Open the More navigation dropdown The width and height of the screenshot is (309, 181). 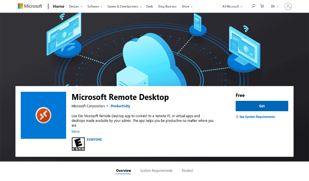(187, 6)
